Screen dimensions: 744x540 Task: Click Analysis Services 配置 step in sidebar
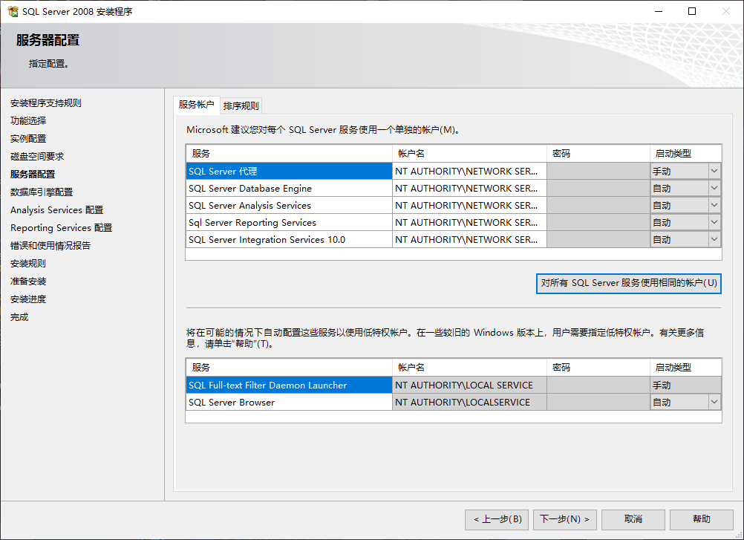[x=56, y=209]
